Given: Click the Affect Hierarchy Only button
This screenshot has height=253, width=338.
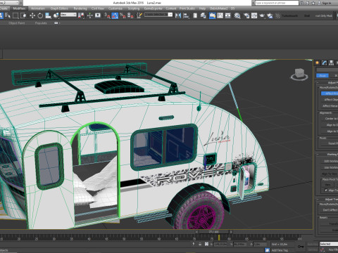Looking at the screenshot, I should point(330,106).
